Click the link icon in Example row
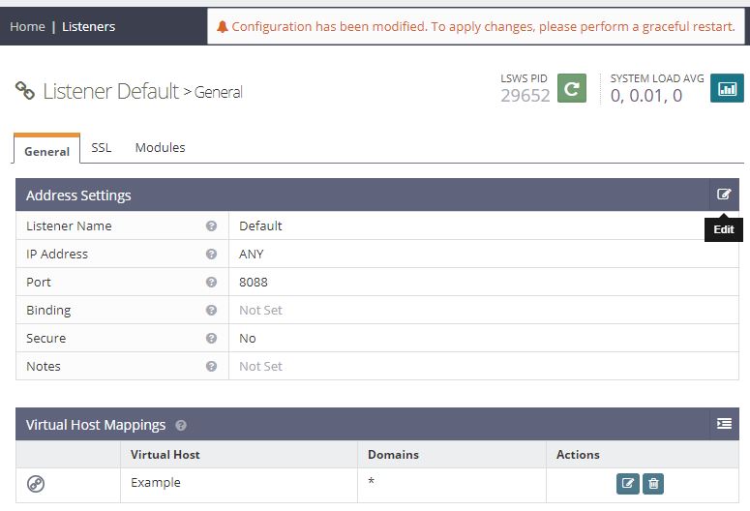 coord(36,484)
